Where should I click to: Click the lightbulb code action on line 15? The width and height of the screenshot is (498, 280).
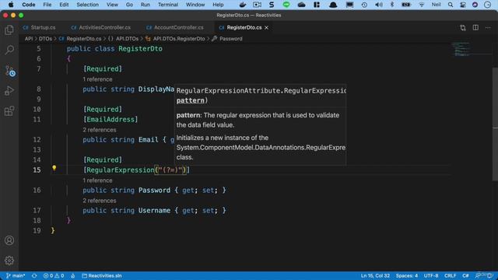tap(54, 168)
